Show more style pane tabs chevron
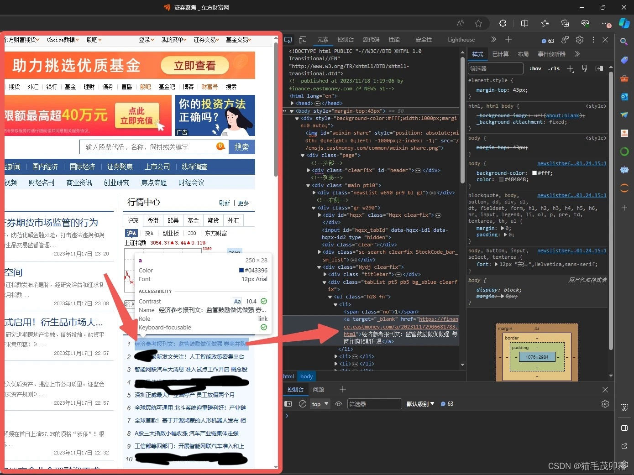Image resolution: width=634 pixels, height=475 pixels. (x=577, y=54)
